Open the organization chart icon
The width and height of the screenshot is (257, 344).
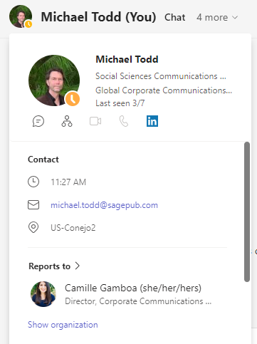pos(67,121)
